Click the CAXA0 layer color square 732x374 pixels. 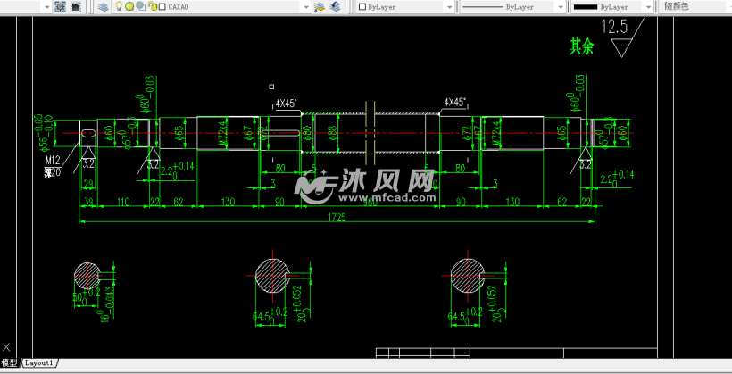[162, 6]
